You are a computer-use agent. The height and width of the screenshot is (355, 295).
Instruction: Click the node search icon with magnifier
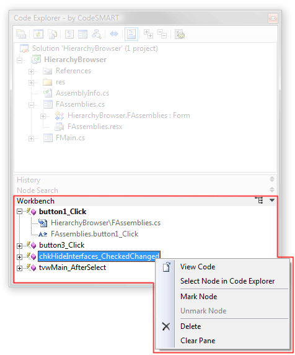97,34
